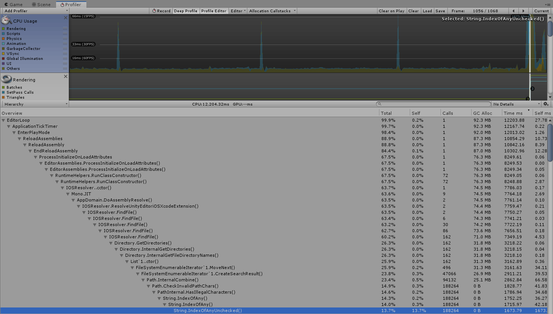Click the GarbageCollector color swatch

point(3,48)
